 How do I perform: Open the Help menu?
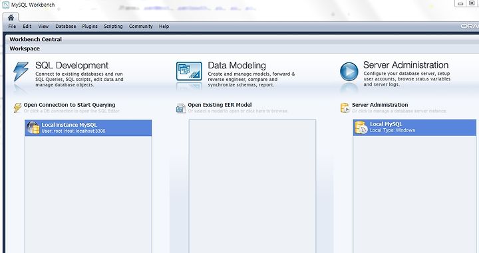[164, 26]
